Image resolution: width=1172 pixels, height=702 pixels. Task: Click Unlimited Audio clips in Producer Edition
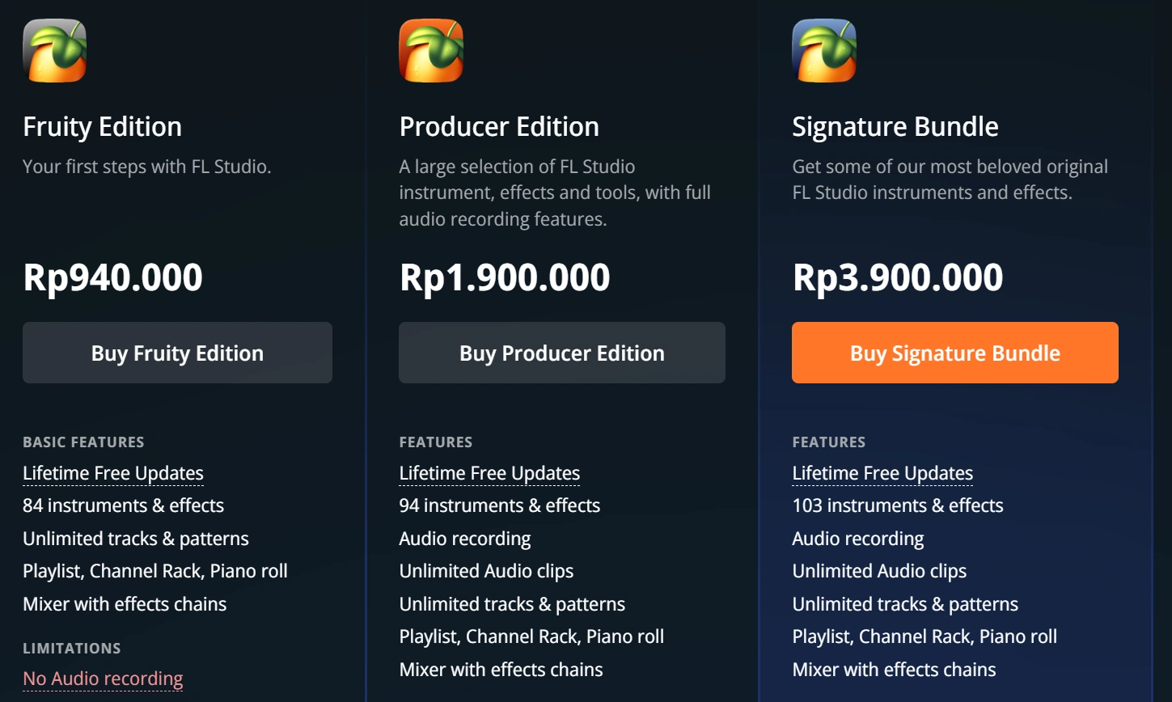tap(486, 571)
